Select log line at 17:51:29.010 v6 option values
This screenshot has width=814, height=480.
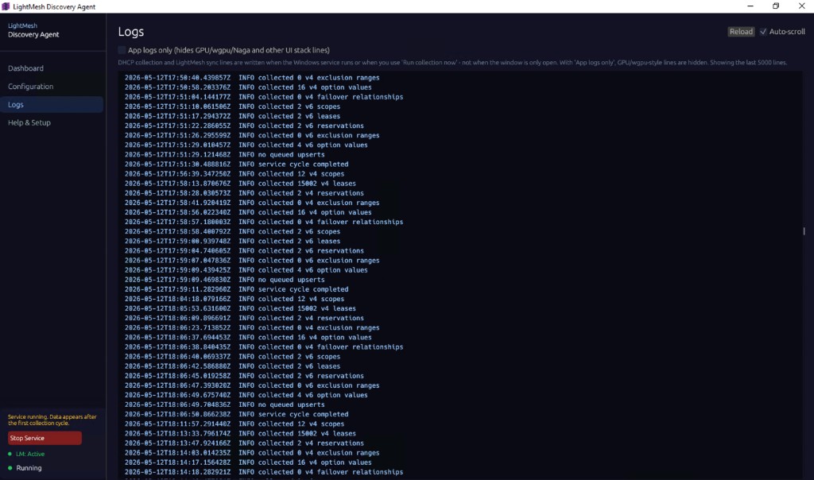pyautogui.click(x=246, y=145)
